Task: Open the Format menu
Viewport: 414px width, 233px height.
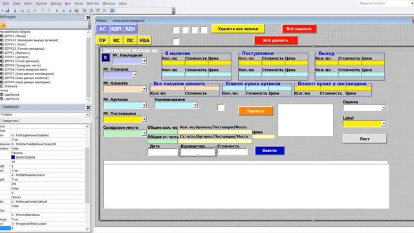Action: pos(41,3)
